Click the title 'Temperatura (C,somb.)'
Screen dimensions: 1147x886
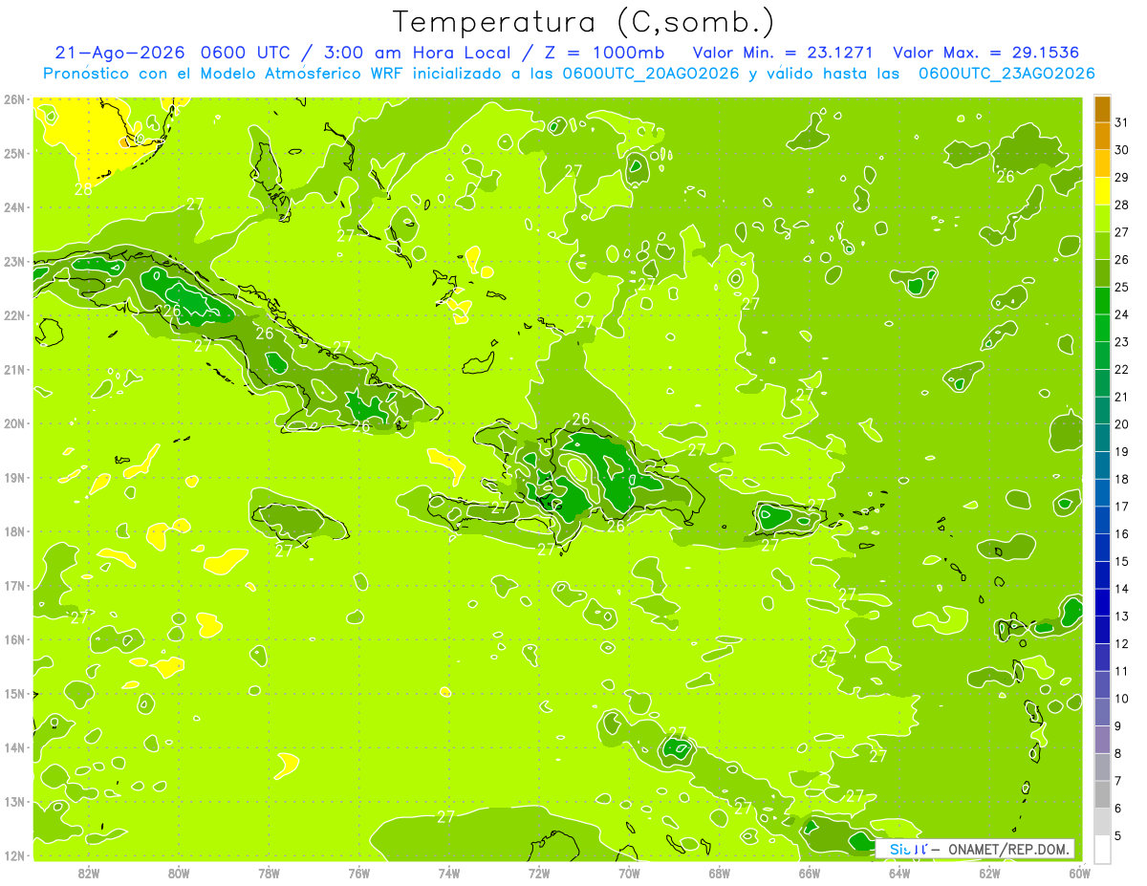pos(583,22)
